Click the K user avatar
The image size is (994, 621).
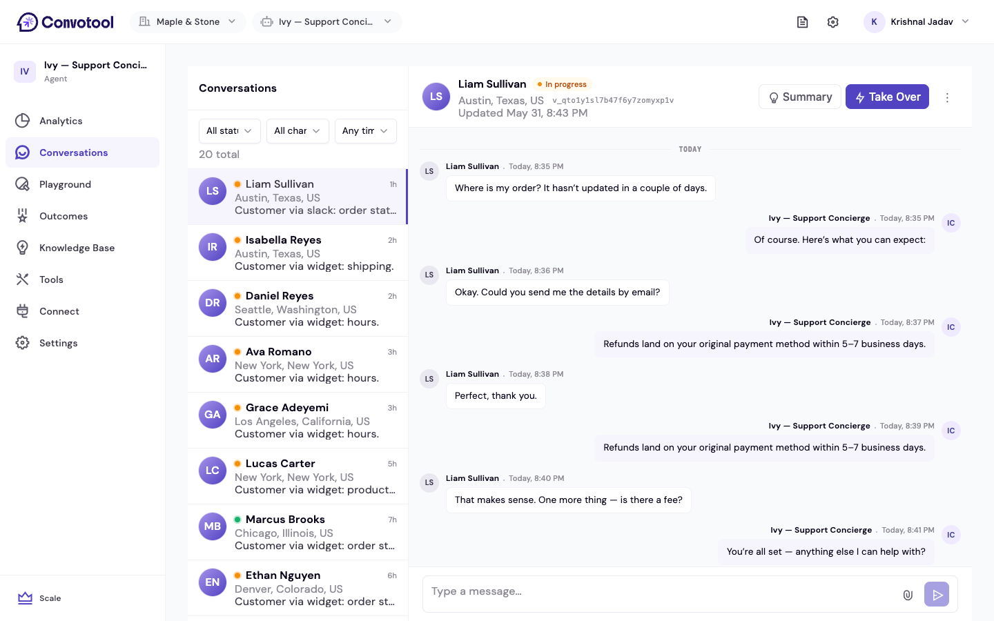(x=874, y=22)
